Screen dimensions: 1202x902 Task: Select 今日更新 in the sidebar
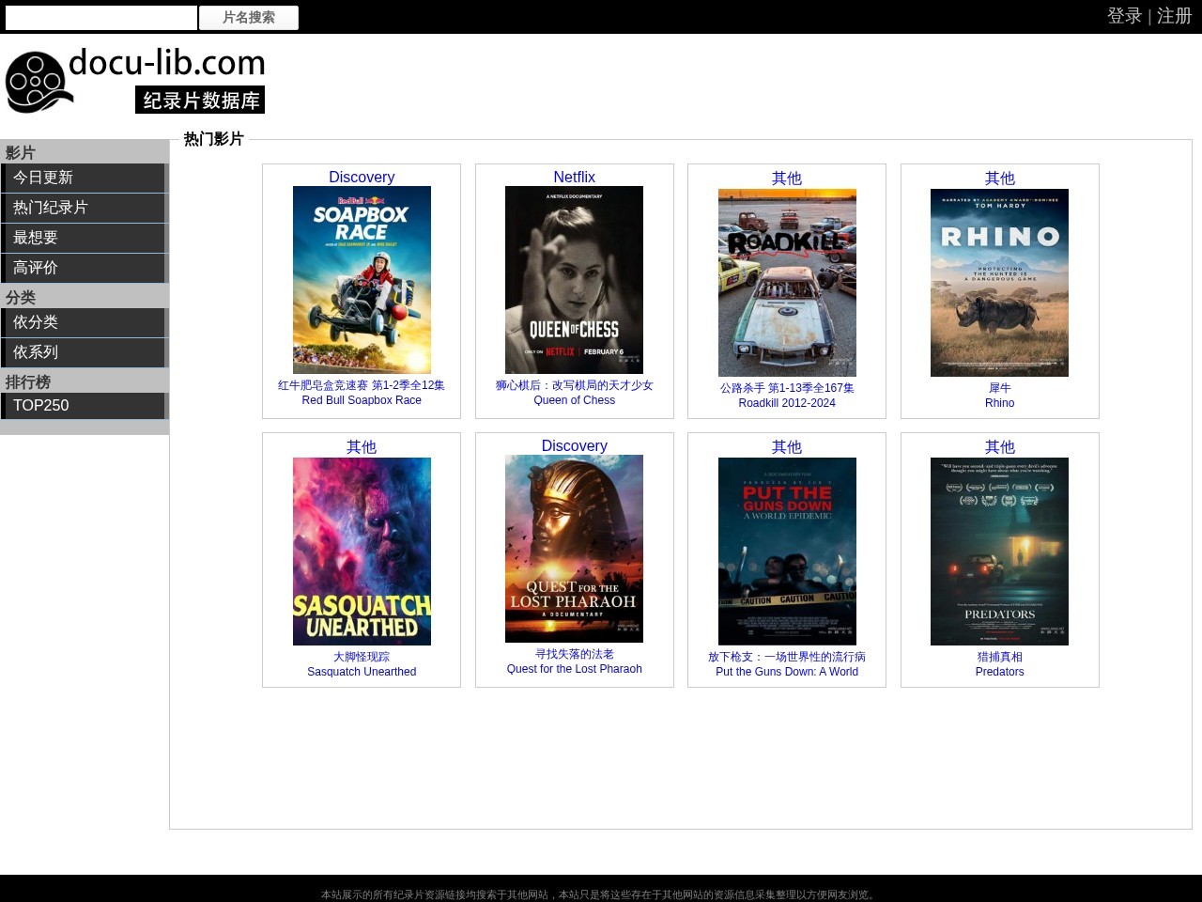pyautogui.click(x=85, y=178)
